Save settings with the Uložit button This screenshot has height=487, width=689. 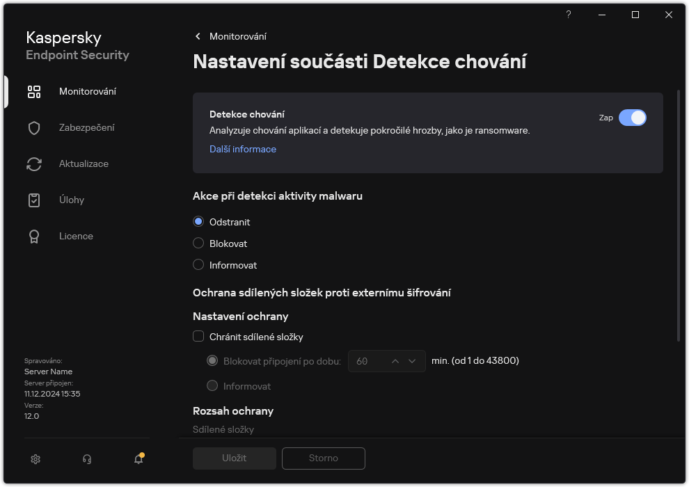tap(234, 458)
